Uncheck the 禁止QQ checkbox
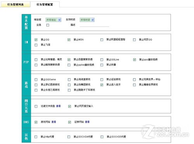This screenshot has width=194, height=144. point(36,40)
